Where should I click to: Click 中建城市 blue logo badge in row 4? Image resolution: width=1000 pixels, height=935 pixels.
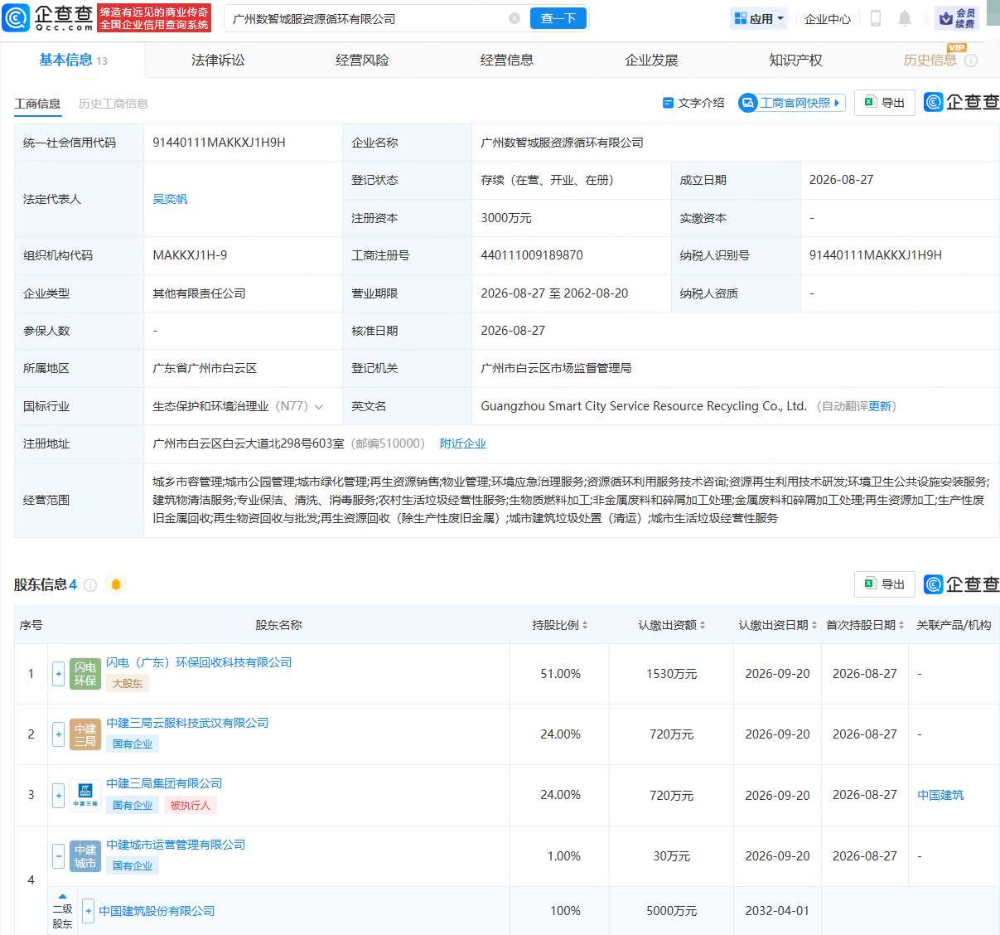tap(85, 856)
